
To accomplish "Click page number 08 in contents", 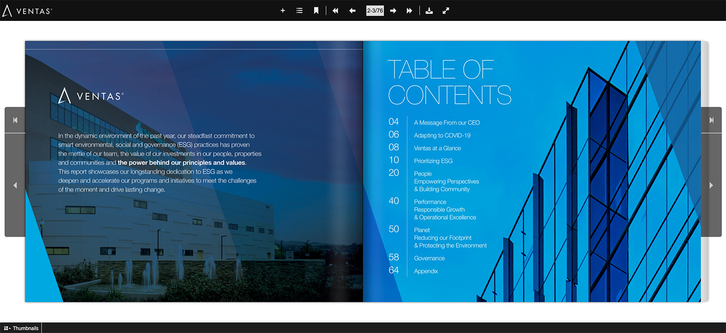I will pyautogui.click(x=394, y=147).
